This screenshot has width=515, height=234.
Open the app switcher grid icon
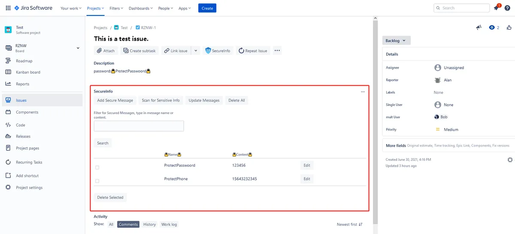point(8,8)
